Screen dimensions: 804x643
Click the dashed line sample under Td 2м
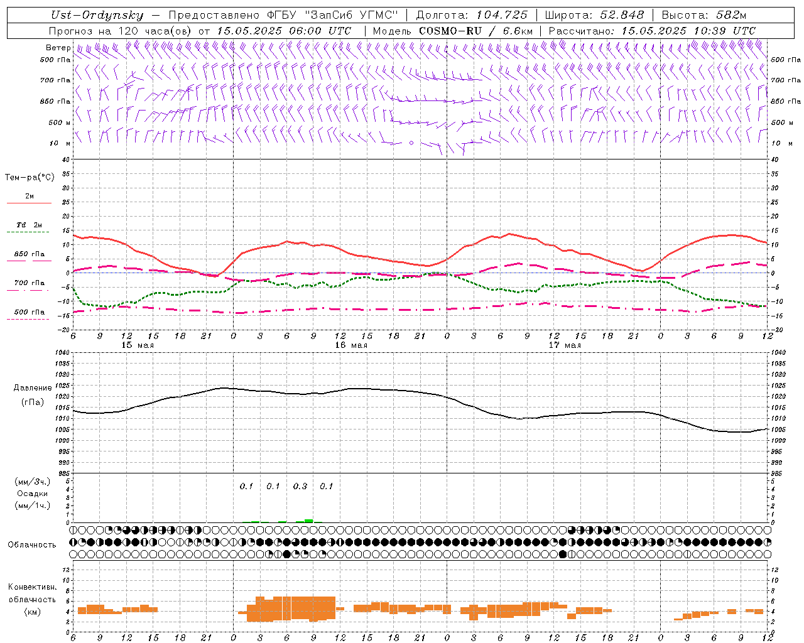click(x=28, y=232)
